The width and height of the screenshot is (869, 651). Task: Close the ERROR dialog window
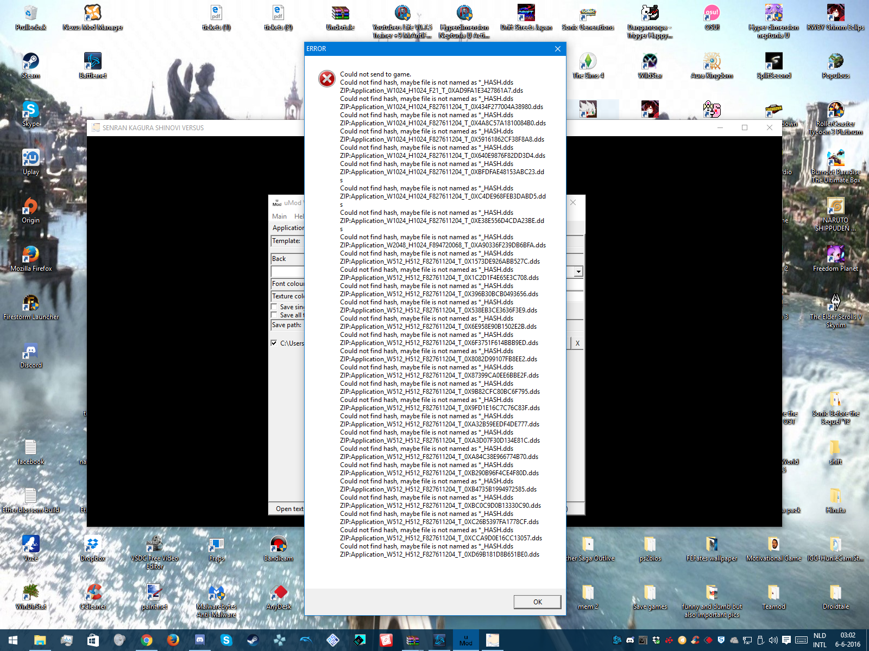click(557, 49)
